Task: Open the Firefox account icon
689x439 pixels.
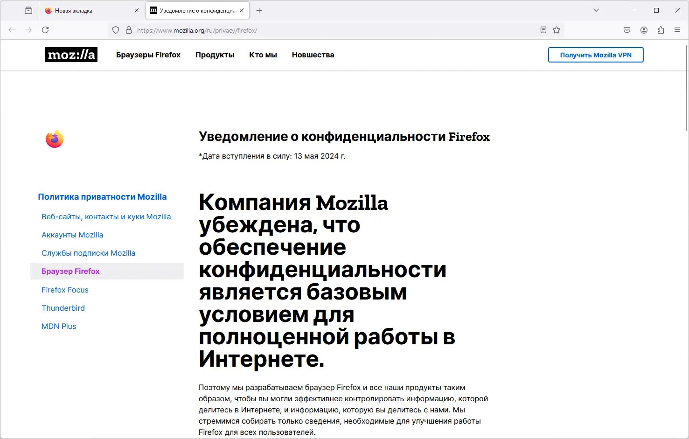Action: [644, 30]
